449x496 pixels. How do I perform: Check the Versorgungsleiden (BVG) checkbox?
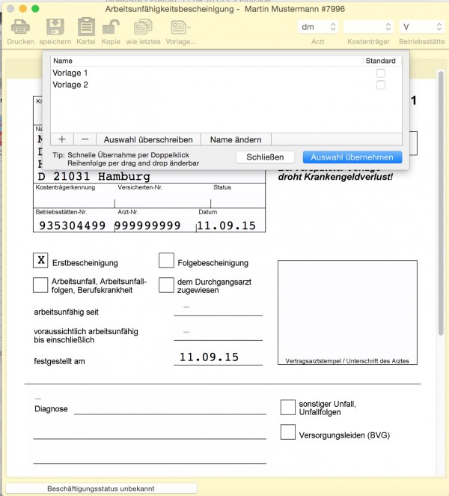[x=288, y=432]
